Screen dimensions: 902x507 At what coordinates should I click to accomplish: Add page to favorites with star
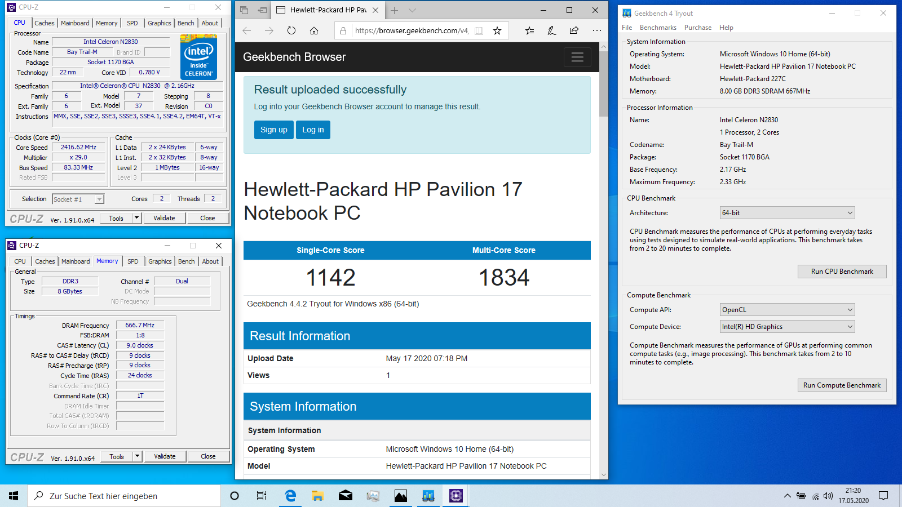pos(497,31)
